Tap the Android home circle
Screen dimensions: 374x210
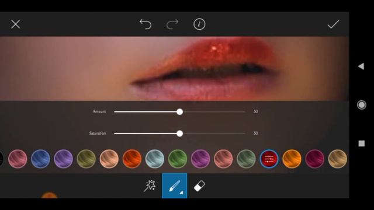tap(361, 105)
